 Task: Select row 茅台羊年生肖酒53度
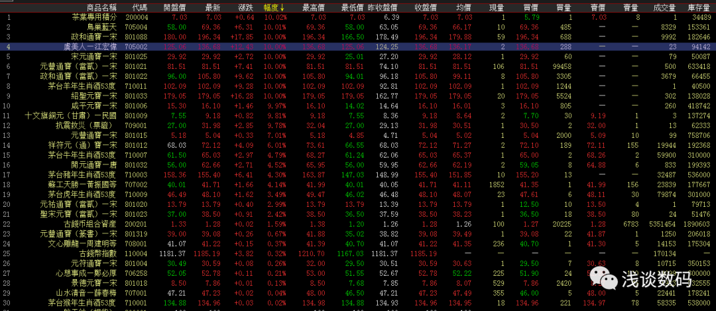[358, 85]
